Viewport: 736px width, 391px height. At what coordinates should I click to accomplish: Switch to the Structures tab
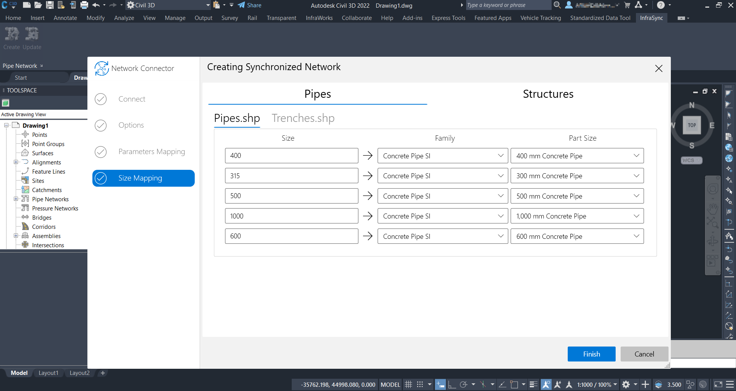[x=548, y=94]
